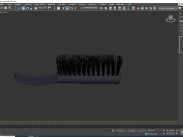Click the current frame number field
Image resolution: width=183 pixels, height=137 pixels.
170,134
